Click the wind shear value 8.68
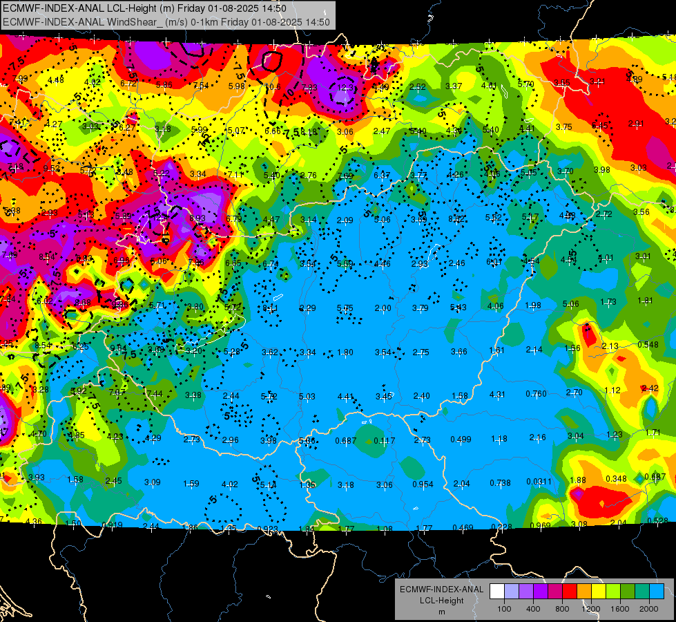The image size is (676, 622). 83,303
